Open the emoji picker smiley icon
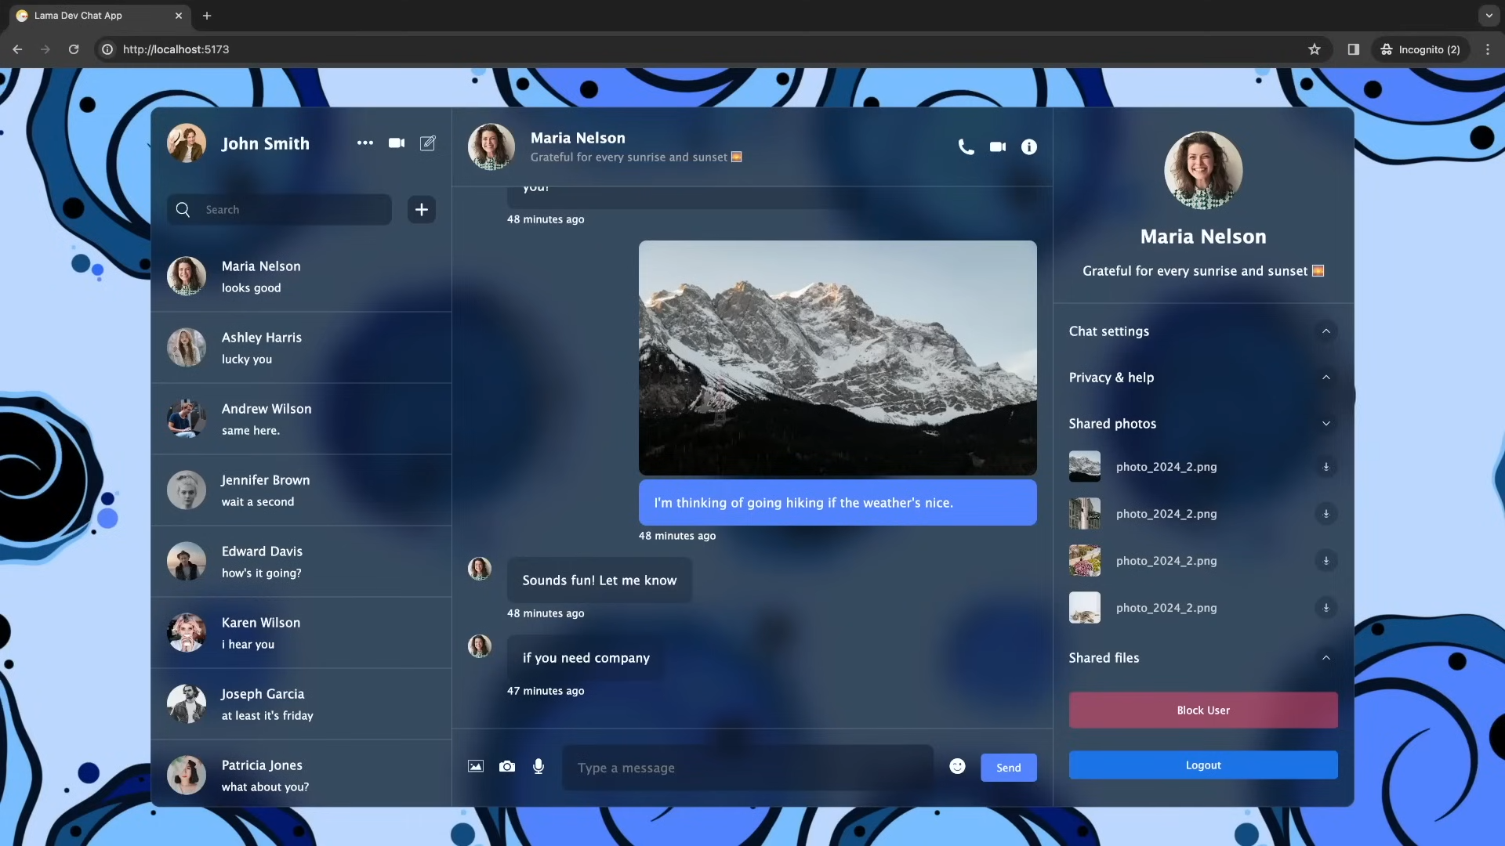 coord(957,766)
